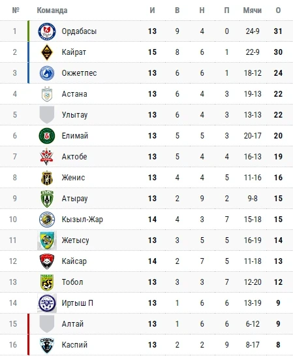The image size is (293, 360).
Task: Click the Алтай placeholder shield image
Action: pos(47,323)
